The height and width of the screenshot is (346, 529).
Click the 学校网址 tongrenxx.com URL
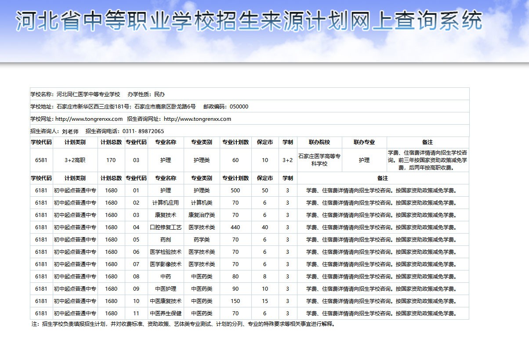coord(89,119)
